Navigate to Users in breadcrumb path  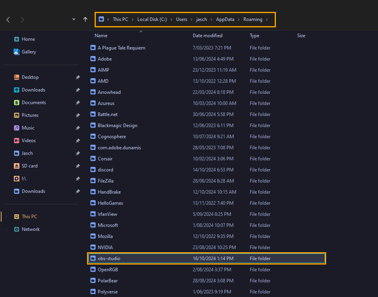pyautogui.click(x=182, y=19)
